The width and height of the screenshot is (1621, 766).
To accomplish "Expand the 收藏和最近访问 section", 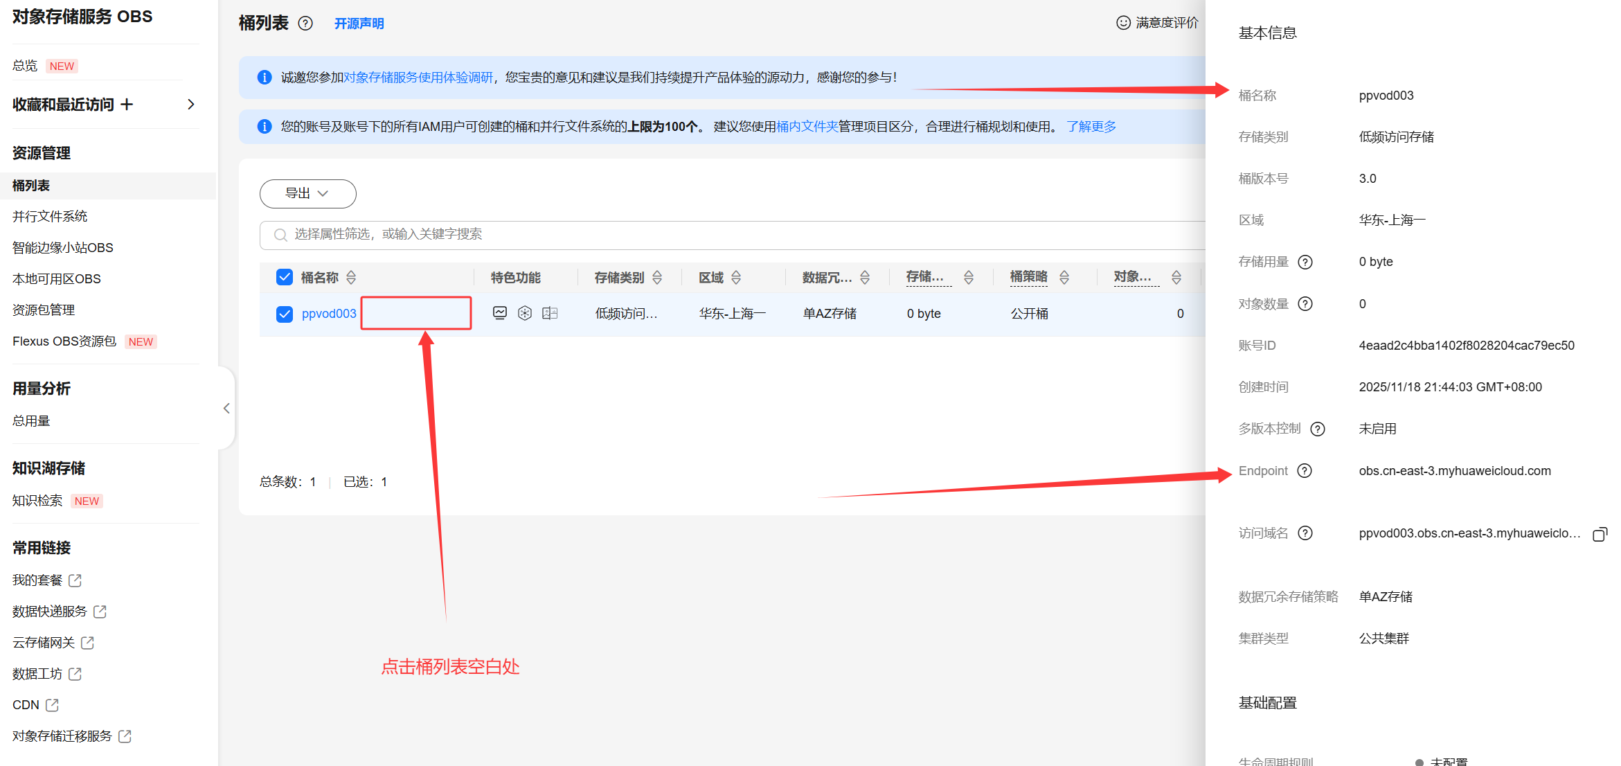I will [x=191, y=104].
